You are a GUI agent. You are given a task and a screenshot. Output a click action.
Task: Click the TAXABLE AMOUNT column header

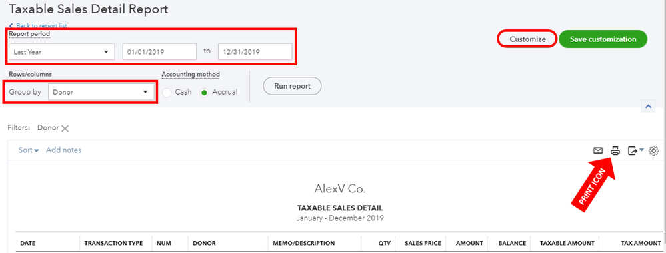coord(567,243)
